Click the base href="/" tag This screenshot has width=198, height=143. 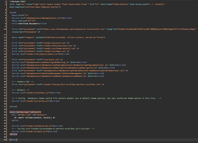point(20,15)
